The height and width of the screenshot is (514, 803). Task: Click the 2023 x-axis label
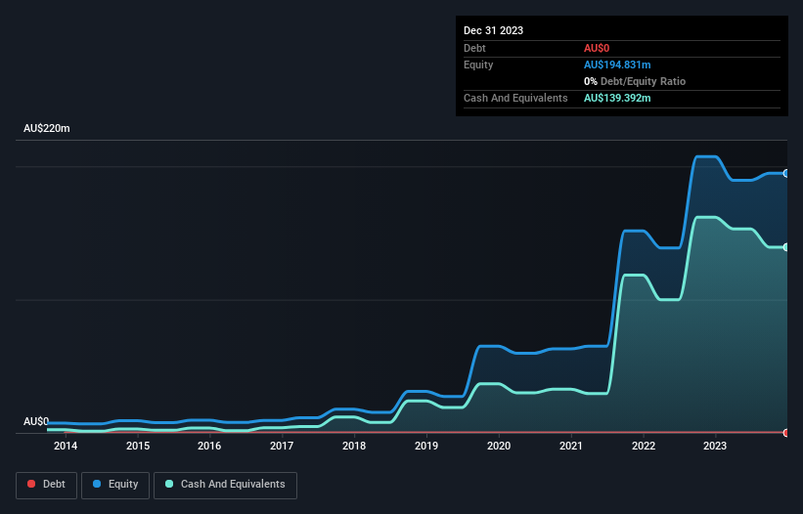[x=715, y=446]
